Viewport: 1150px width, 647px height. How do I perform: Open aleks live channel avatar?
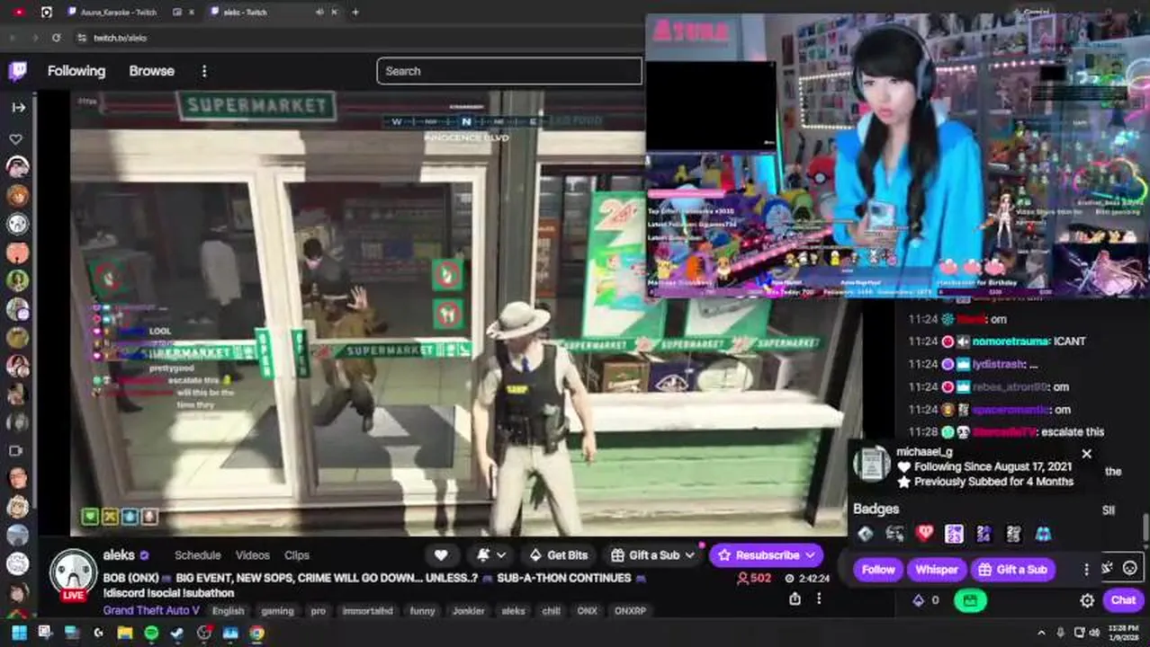coord(73,573)
